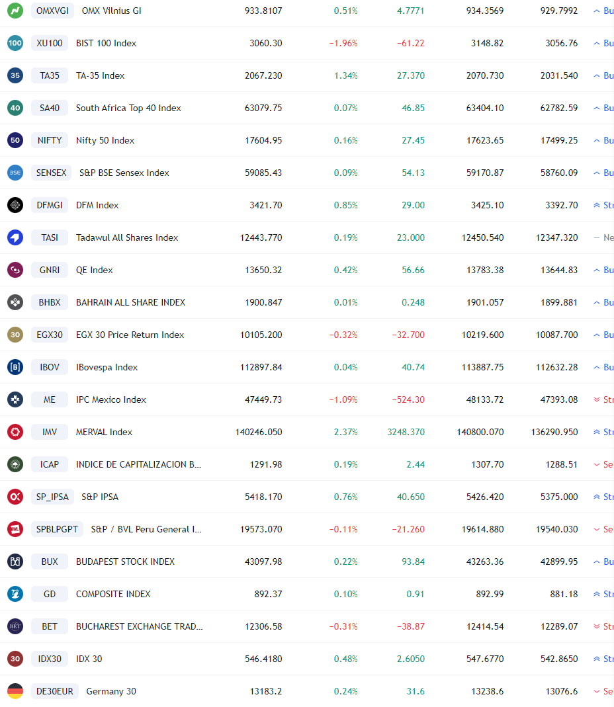614x707 pixels.
Task: Click the QE Index maroon logo
Action: click(x=15, y=270)
